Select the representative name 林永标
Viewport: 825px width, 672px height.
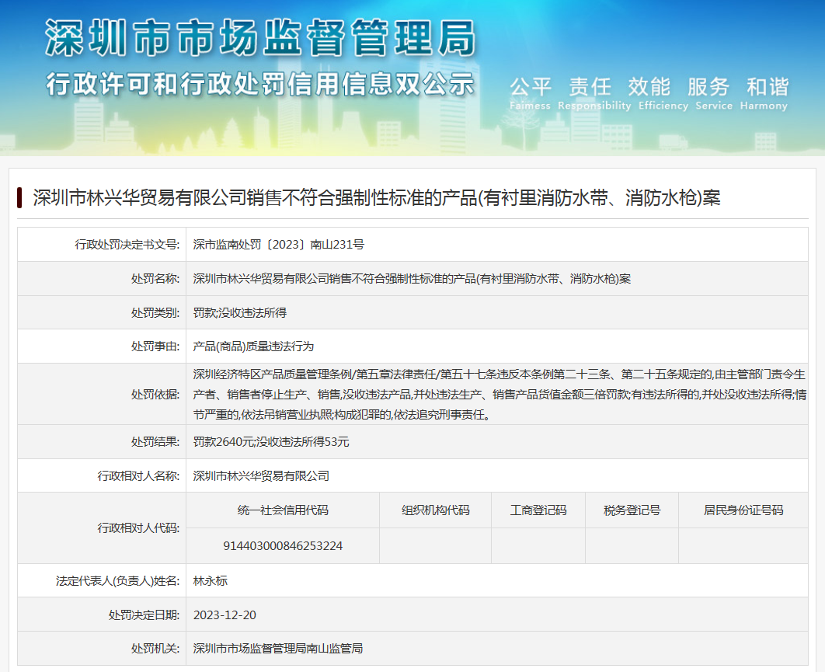pos(210,581)
